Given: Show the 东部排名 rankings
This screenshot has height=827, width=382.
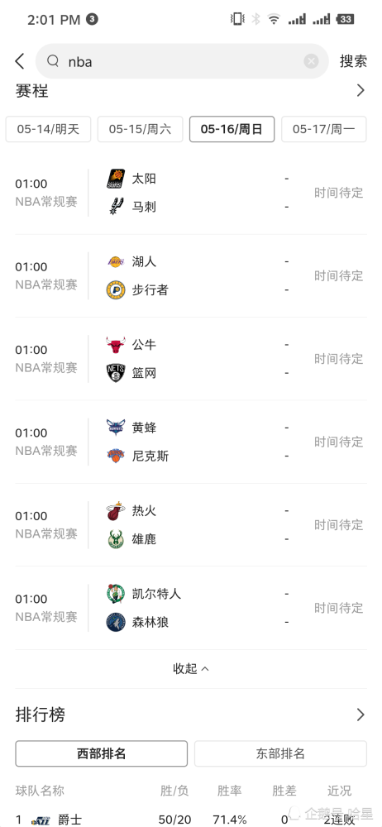Looking at the screenshot, I should pos(280,753).
